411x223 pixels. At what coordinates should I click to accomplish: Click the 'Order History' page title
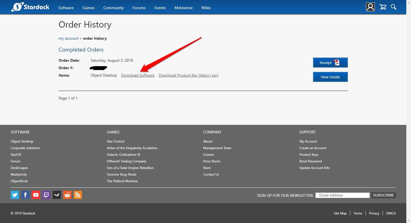85,25
